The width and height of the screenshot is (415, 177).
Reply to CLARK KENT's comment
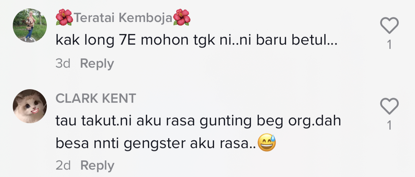tap(97, 165)
